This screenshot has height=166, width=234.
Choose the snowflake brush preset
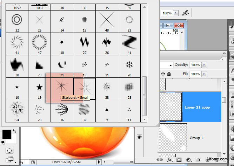point(129,64)
